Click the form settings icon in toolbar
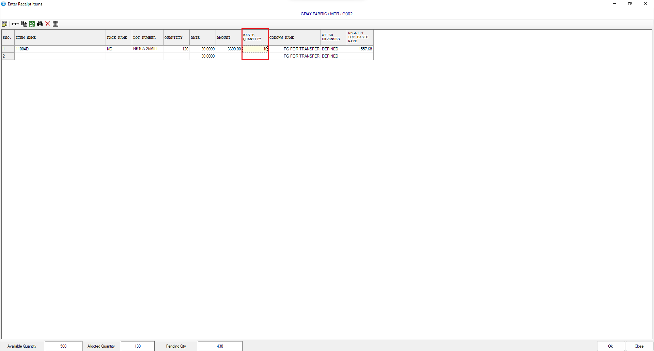The image size is (654, 351). (5, 24)
